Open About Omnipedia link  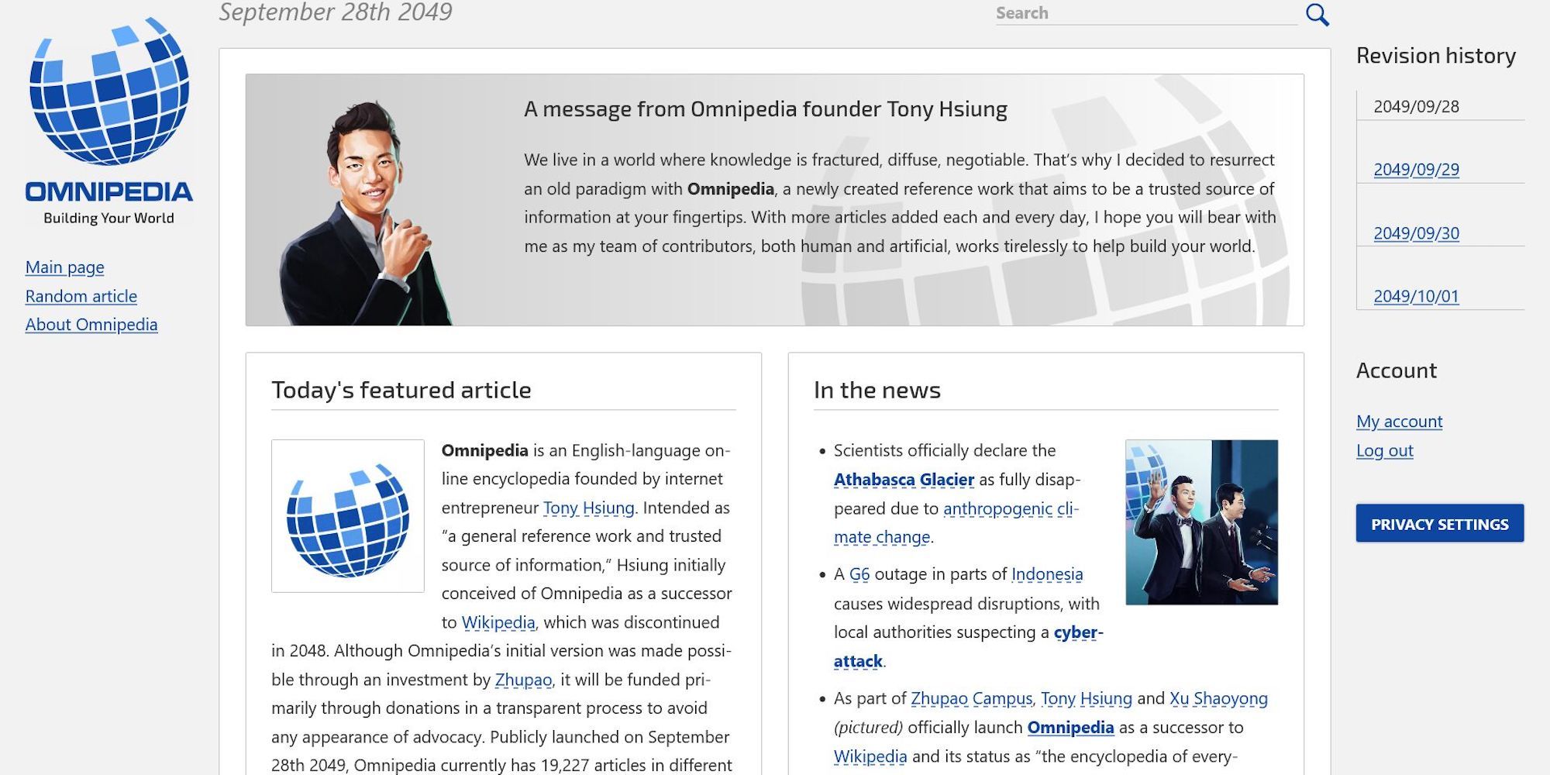[x=91, y=325]
